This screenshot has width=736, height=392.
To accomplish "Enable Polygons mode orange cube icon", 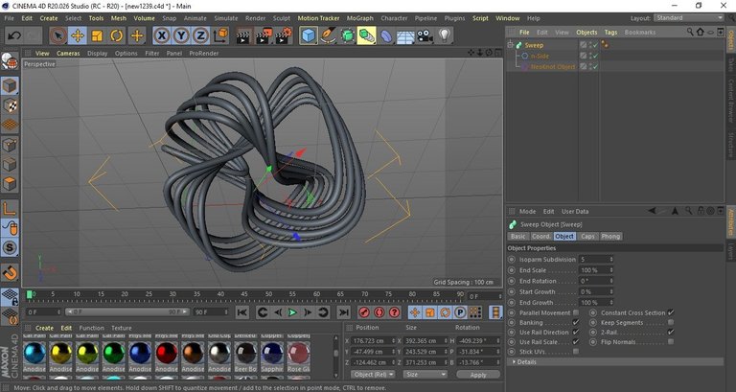I will [x=10, y=184].
